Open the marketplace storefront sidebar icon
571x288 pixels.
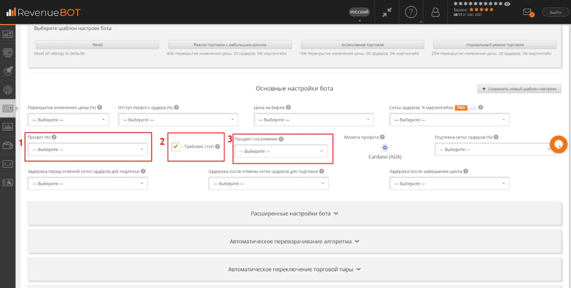tap(7, 52)
